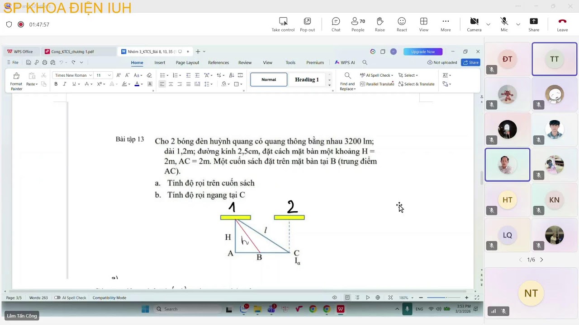The height and width of the screenshot is (325, 579).
Task: Open the References ribbon tab
Action: tap(218, 63)
